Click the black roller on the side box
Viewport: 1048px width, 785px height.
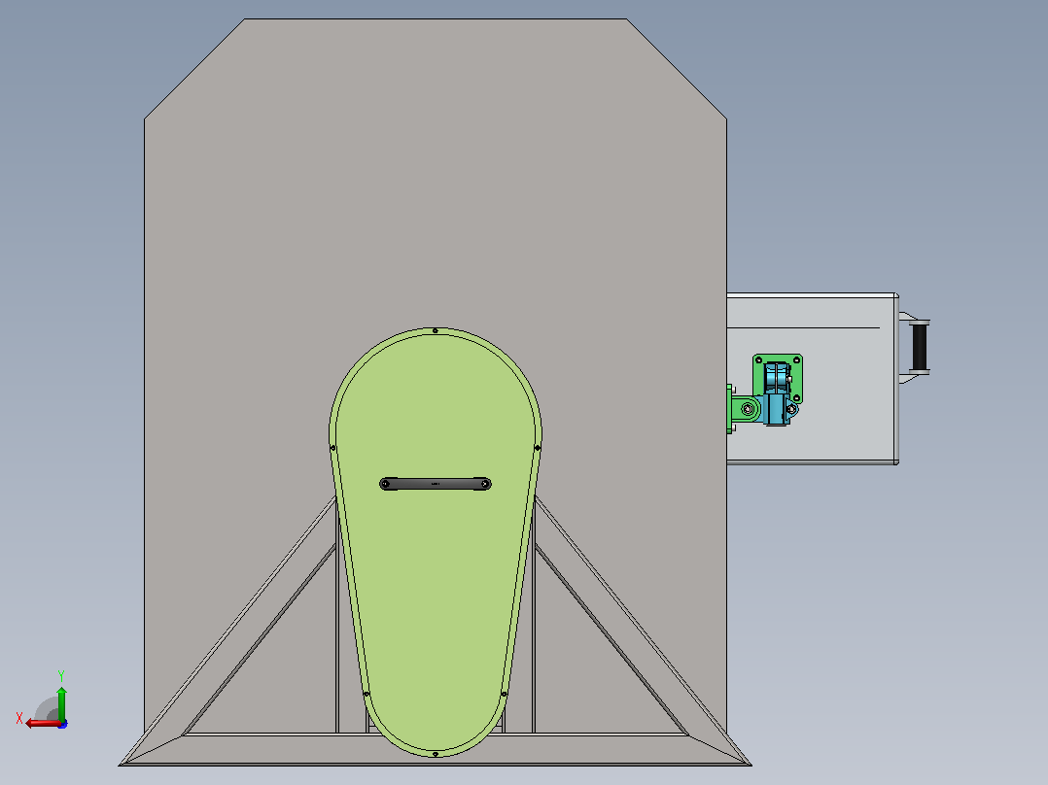pyautogui.click(x=920, y=346)
